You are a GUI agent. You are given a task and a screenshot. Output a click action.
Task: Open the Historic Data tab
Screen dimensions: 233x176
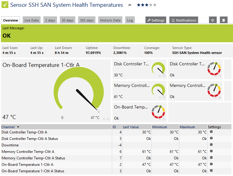tap(110, 20)
